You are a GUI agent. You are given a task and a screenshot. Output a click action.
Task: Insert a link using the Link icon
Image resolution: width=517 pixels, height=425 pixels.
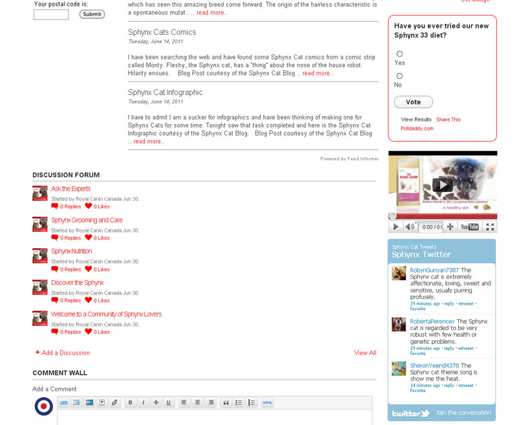(64, 402)
